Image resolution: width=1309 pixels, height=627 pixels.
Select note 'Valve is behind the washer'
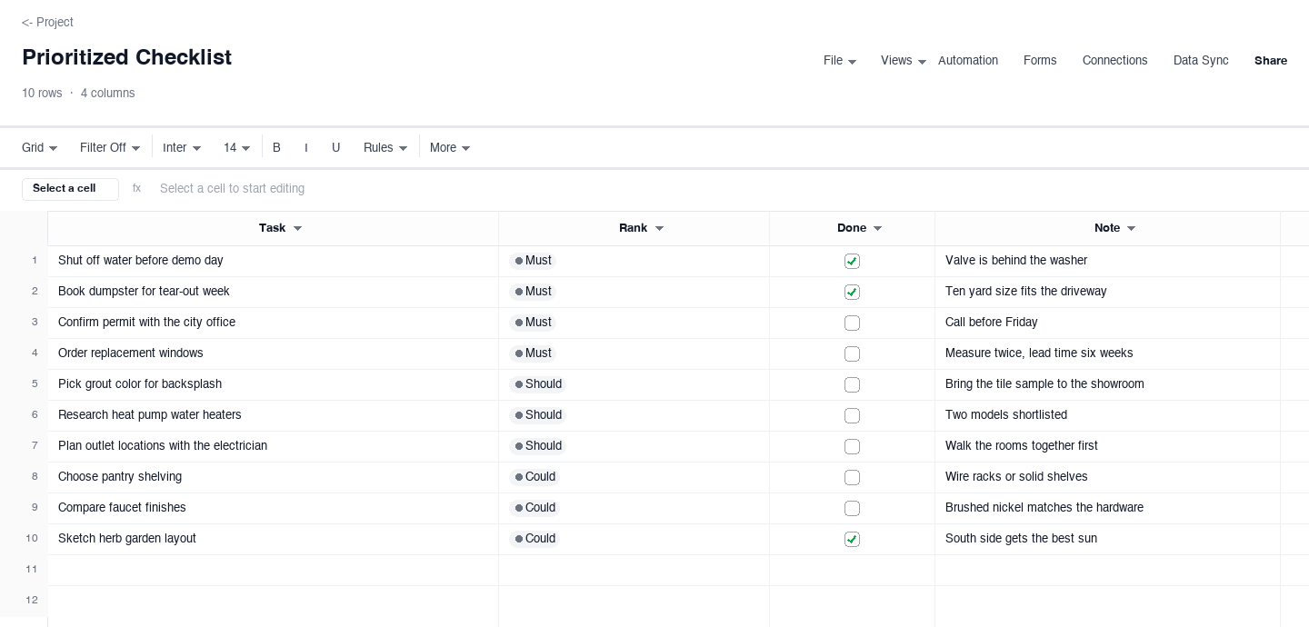1107,261
